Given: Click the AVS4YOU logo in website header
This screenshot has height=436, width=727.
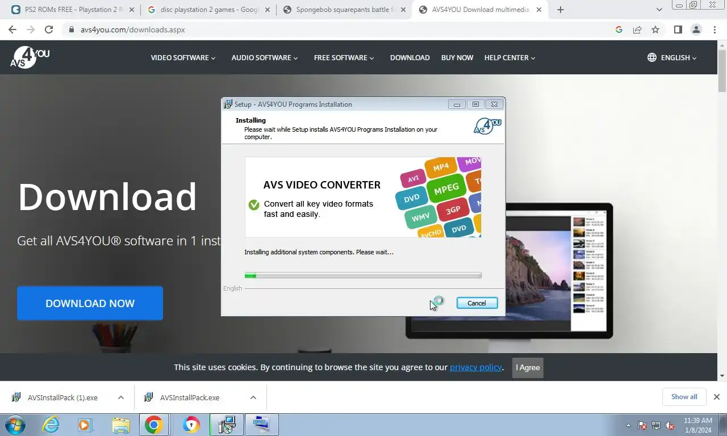Looking at the screenshot, I should click(x=30, y=57).
